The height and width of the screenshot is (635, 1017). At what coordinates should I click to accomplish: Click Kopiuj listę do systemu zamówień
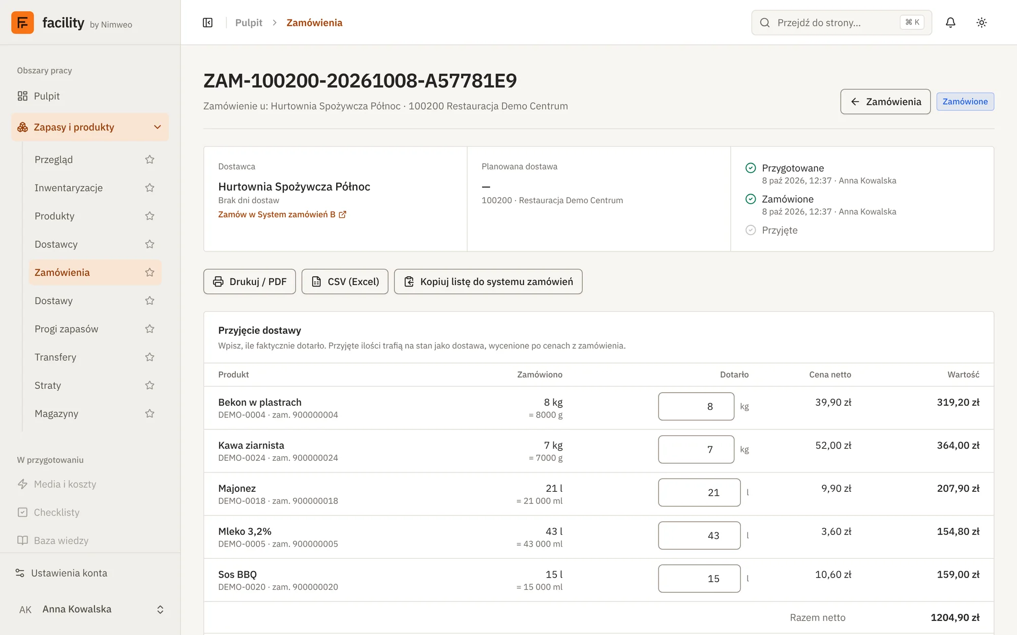pos(488,281)
